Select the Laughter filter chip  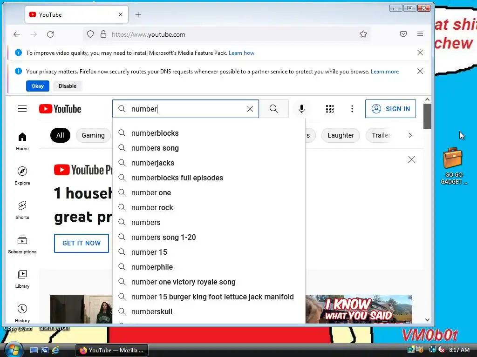pyautogui.click(x=341, y=135)
